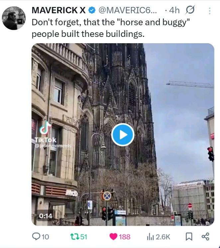Click the @jasonmoments watermark text
The width and height of the screenshot is (220, 248).
tap(53, 146)
